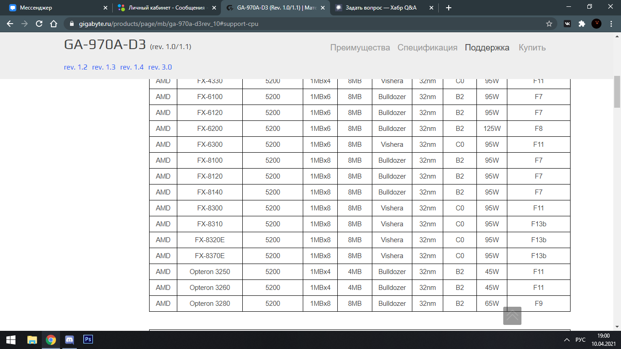Close the Хабр Q&A tab
This screenshot has height=349, width=621.
click(431, 8)
